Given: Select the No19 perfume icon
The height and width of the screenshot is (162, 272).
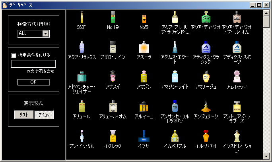Looking at the screenshot, I should click(113, 17).
